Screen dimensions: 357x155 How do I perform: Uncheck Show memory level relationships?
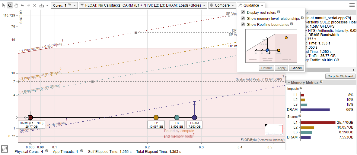point(243,18)
